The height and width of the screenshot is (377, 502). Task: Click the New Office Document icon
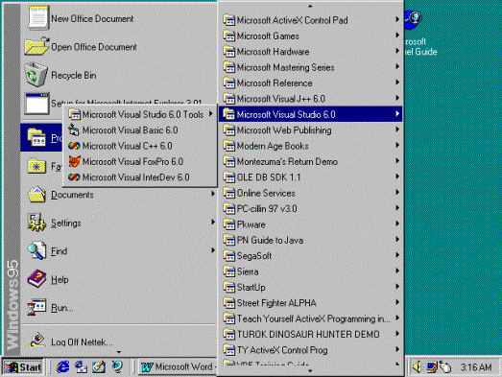click(x=38, y=17)
